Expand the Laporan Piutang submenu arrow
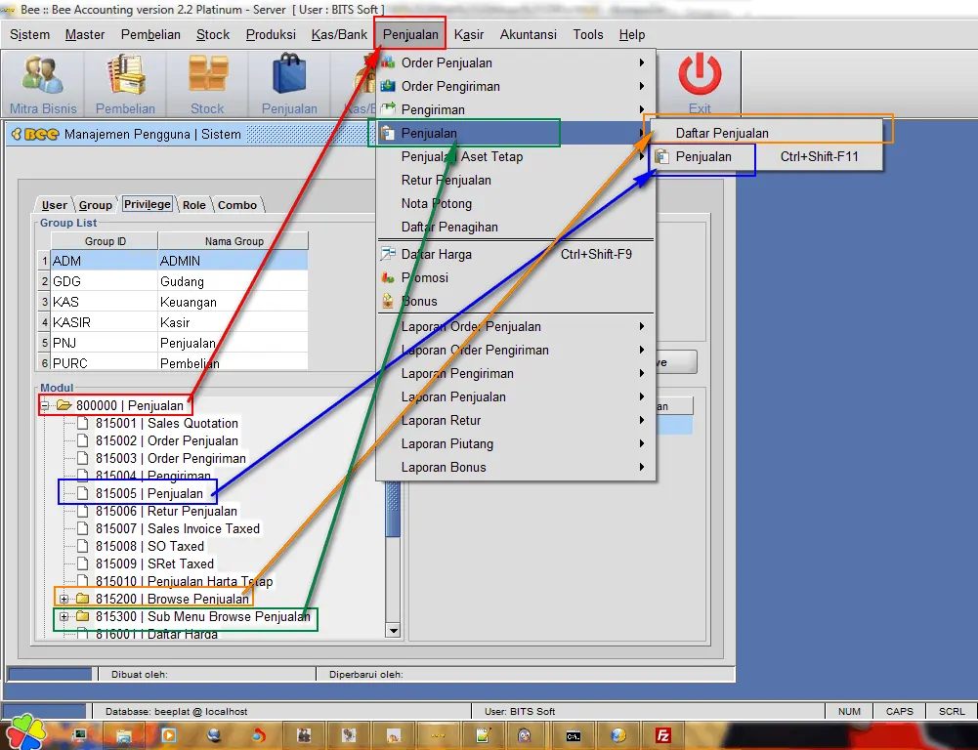Viewport: 978px width, 750px height. [x=641, y=443]
